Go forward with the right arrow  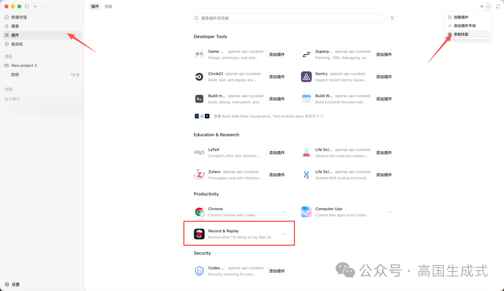(x=45, y=7)
